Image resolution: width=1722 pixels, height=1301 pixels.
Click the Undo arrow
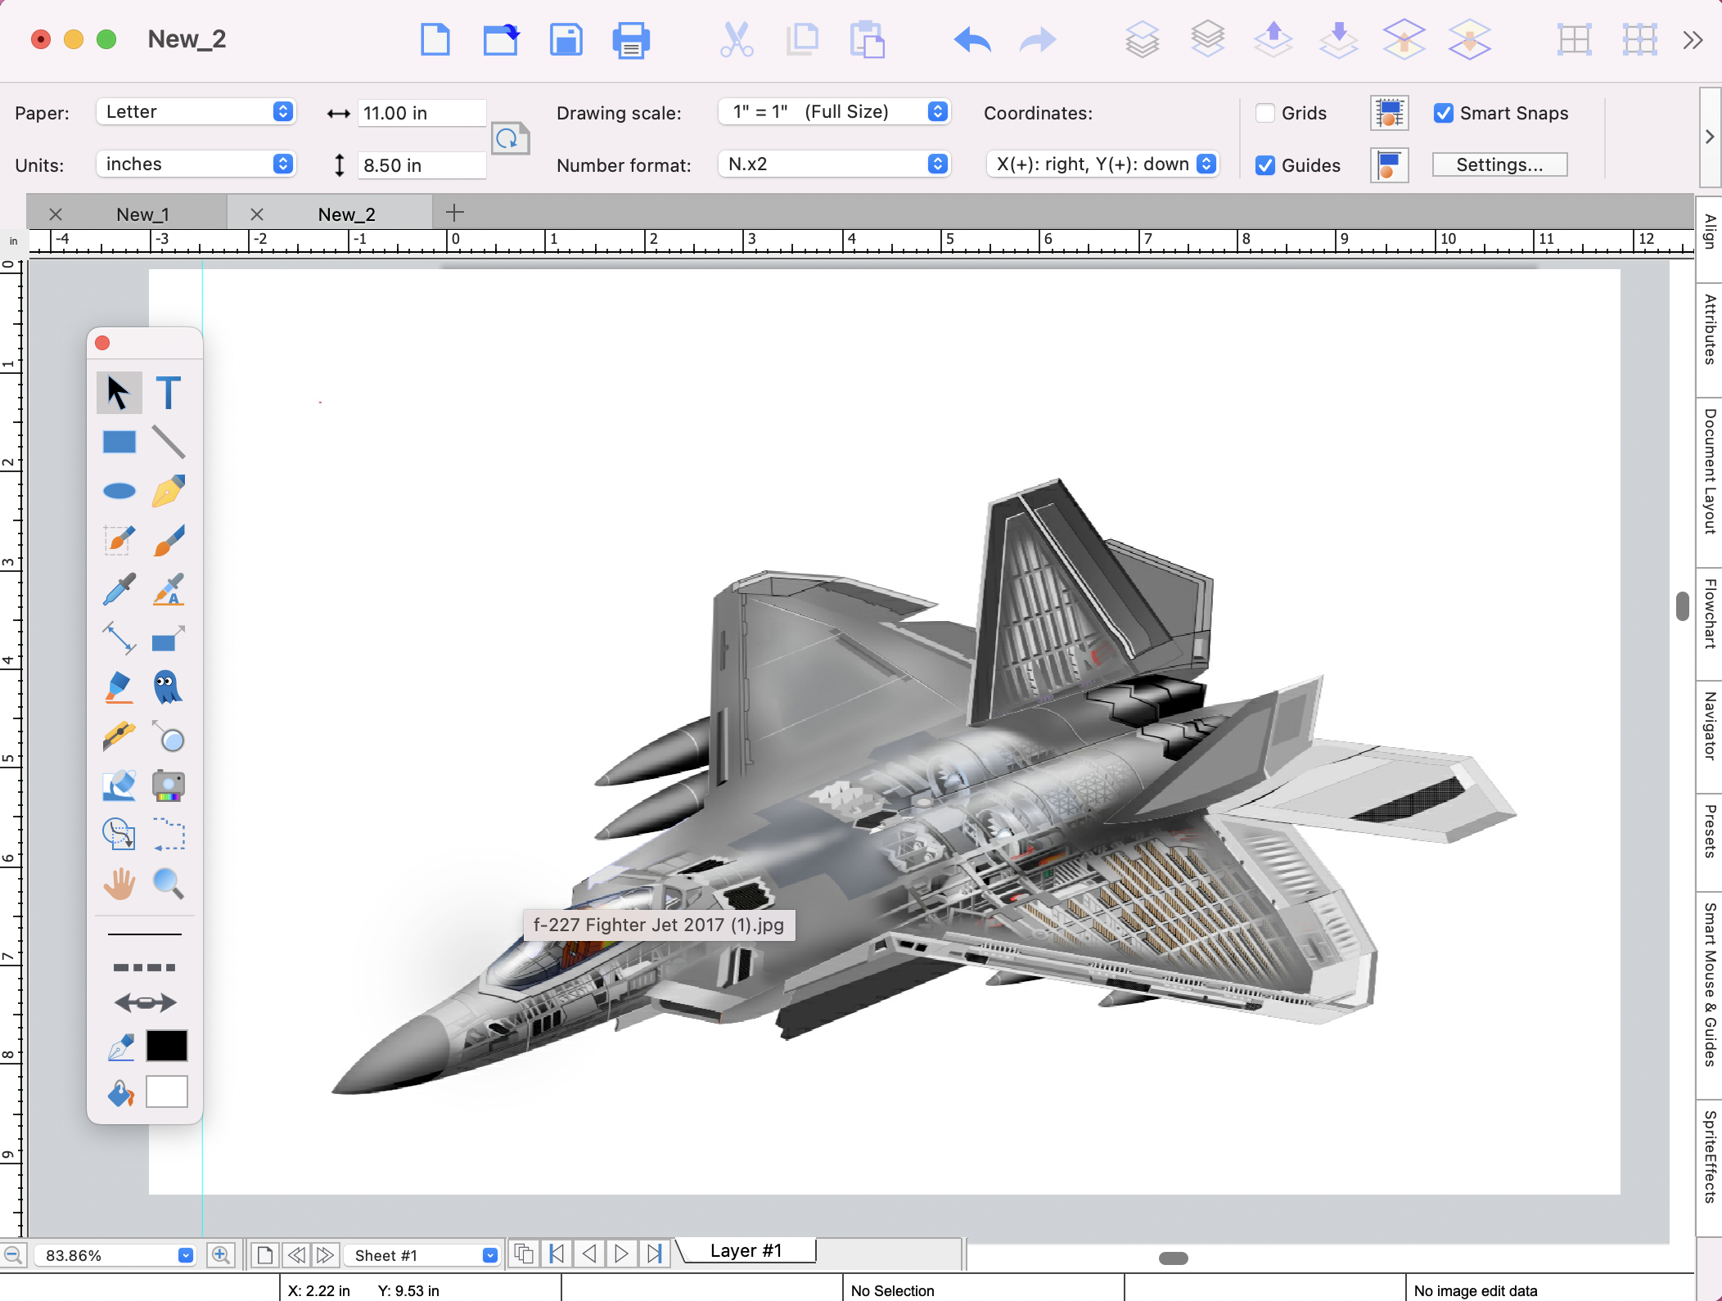tap(971, 40)
